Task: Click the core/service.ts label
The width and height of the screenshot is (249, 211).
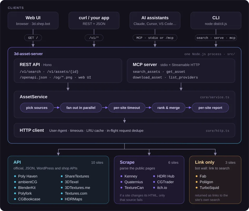Action: (x=215, y=97)
